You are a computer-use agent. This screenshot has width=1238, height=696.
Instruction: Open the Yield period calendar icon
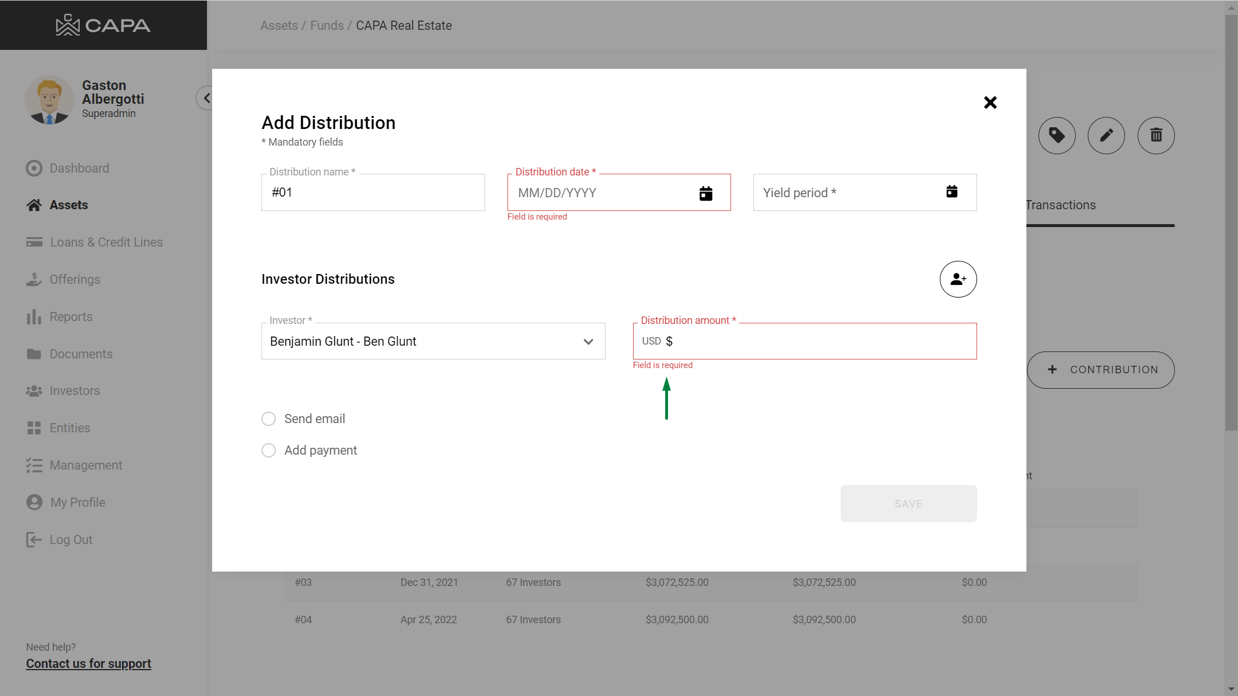[x=951, y=191]
